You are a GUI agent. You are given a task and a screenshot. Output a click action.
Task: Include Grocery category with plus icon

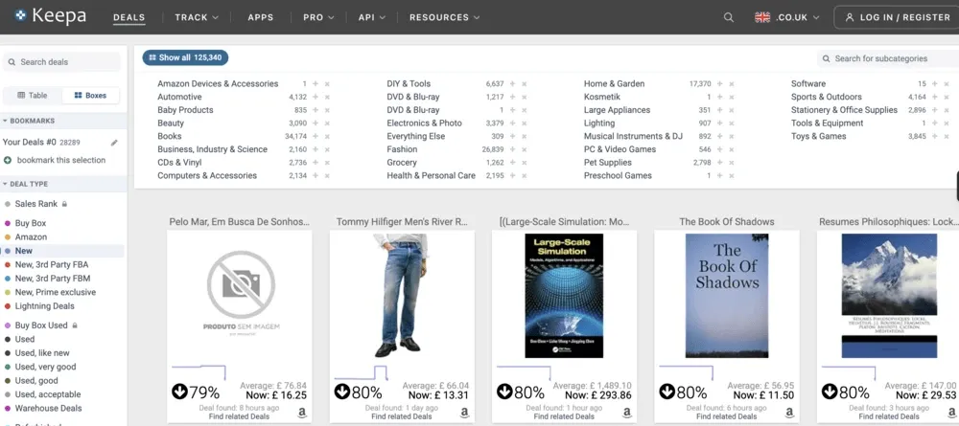point(512,163)
